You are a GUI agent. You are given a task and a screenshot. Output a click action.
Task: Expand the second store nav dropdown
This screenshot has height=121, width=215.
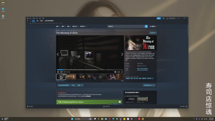[x=63, y=26]
